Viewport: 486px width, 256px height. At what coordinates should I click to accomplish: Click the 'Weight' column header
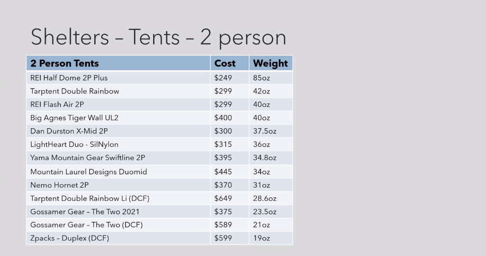[270, 63]
